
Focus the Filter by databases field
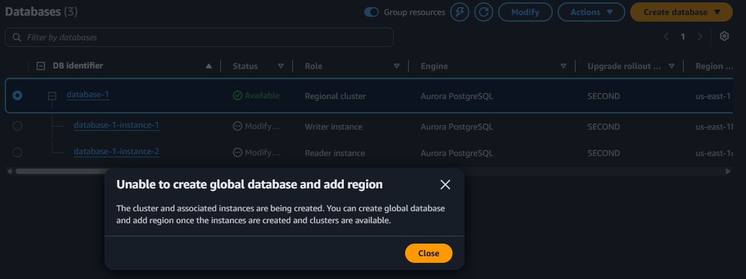pyautogui.click(x=199, y=37)
